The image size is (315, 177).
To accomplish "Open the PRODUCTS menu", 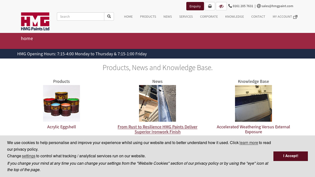I will click(148, 17).
